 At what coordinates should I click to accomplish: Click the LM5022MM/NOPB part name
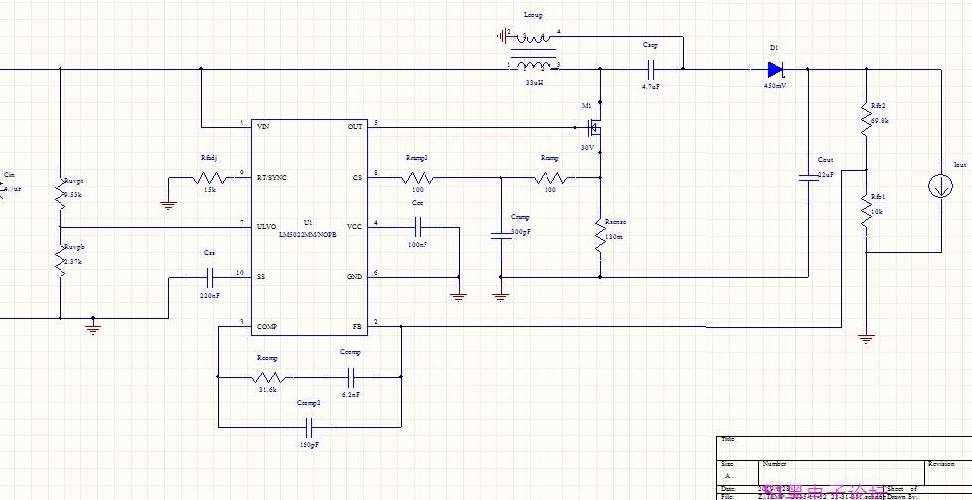[x=308, y=234]
